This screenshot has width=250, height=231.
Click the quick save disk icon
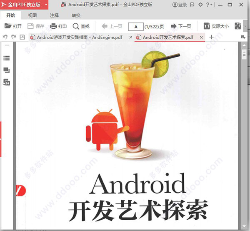(x=22, y=37)
